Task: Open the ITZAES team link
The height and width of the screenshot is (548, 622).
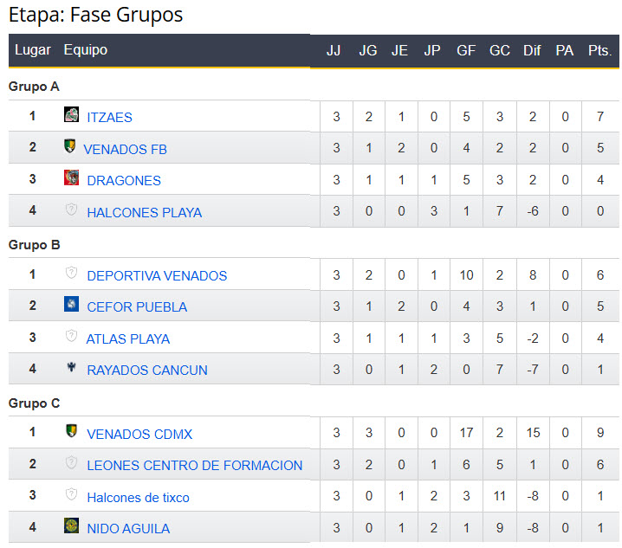Action: tap(109, 117)
